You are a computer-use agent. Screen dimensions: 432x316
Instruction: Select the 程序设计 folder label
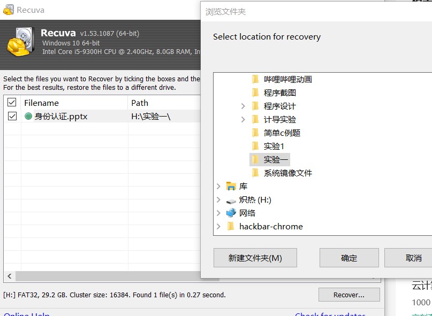[279, 106]
